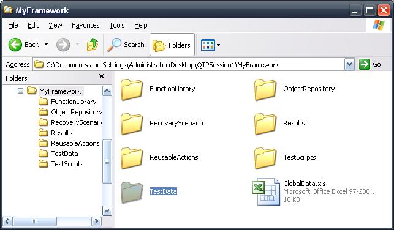394x230 pixels.
Task: Minimize the MyFramework window
Action: pyautogui.click(x=355, y=10)
